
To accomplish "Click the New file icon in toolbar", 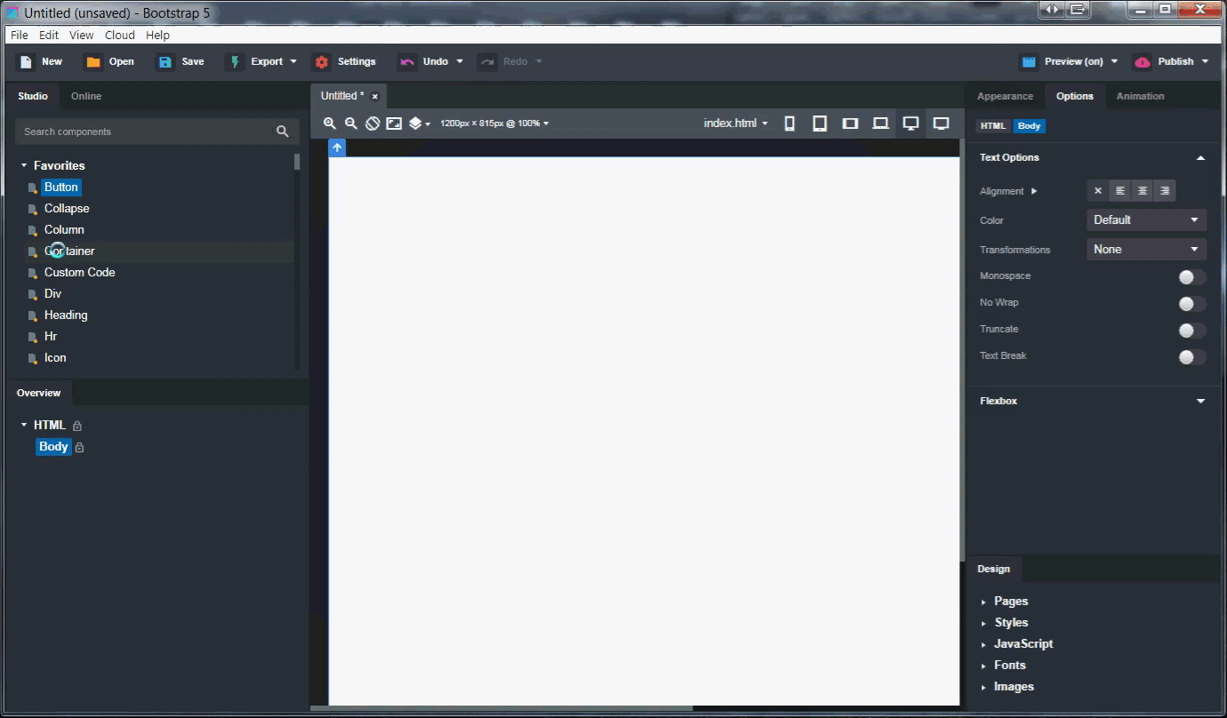I will [x=26, y=62].
